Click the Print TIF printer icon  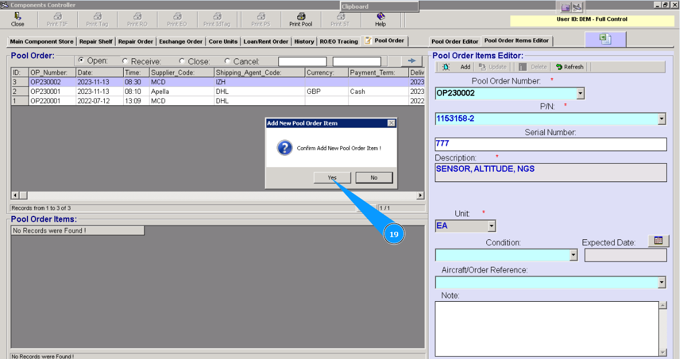point(57,17)
